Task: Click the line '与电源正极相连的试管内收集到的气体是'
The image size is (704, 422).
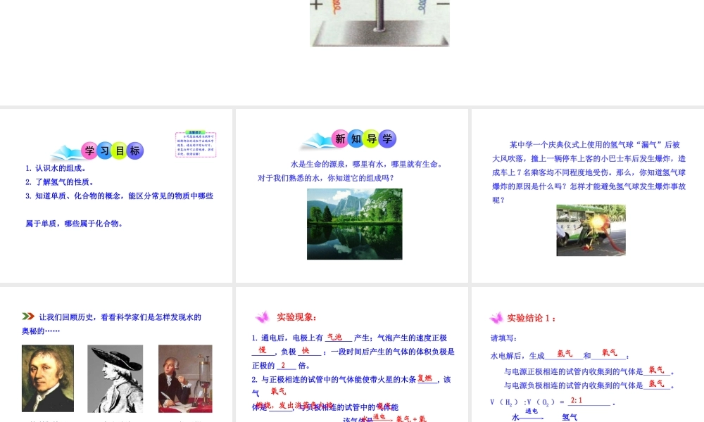Action: pyautogui.click(x=589, y=371)
